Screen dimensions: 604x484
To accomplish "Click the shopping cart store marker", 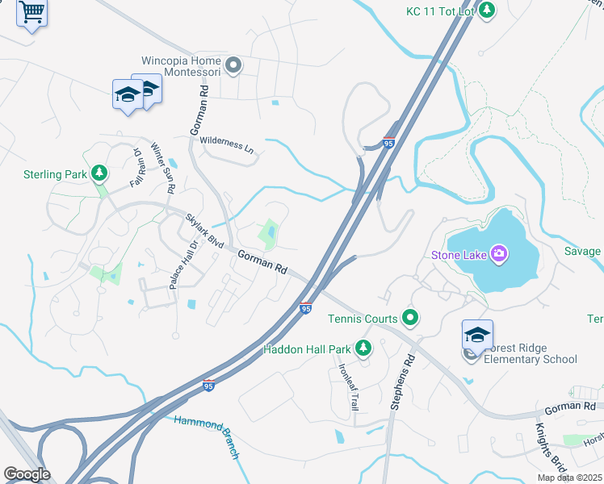I will [32, 14].
